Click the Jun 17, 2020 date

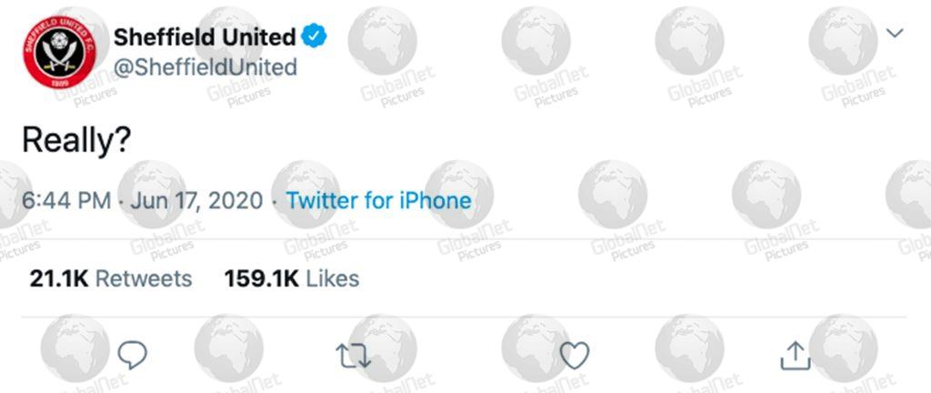(196, 201)
